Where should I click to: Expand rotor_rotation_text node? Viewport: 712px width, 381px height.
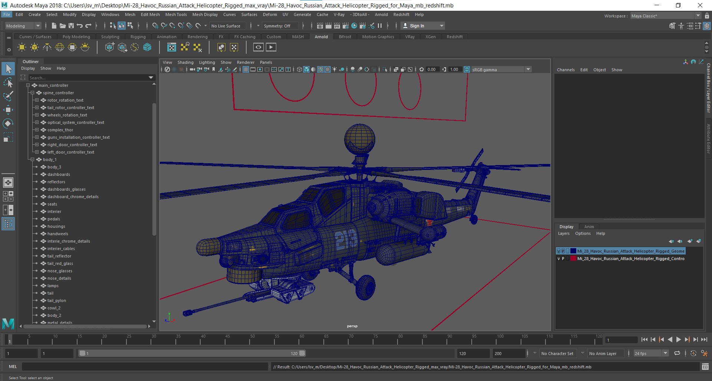pos(37,100)
